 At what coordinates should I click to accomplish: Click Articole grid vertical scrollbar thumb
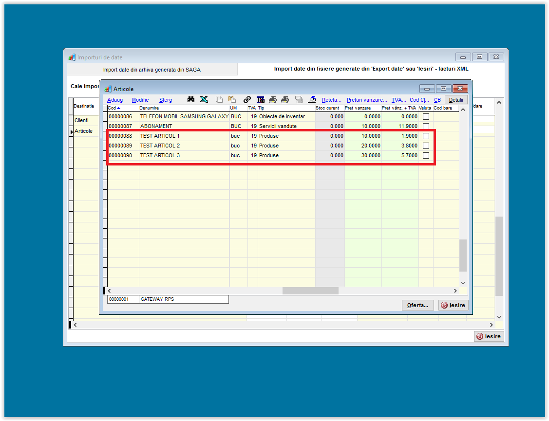(463, 255)
